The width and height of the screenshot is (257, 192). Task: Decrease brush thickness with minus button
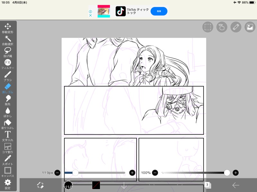pyautogui.click(x=58, y=173)
